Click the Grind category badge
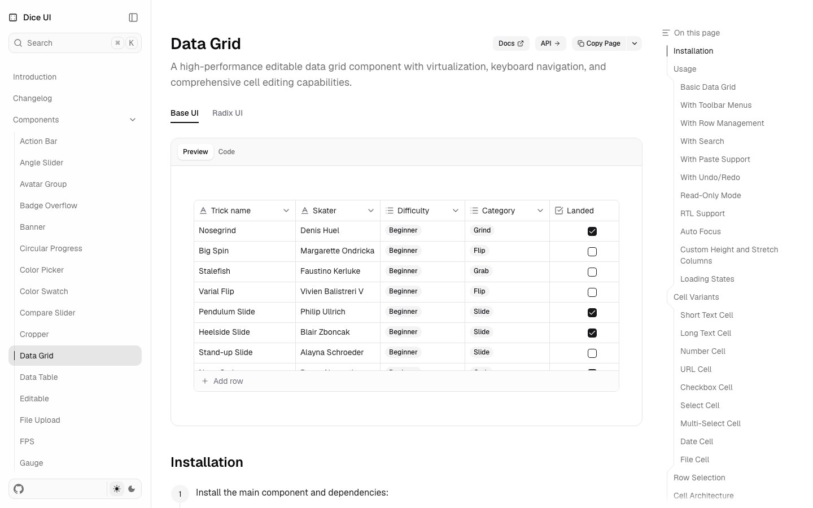The width and height of the screenshot is (813, 508). (x=482, y=230)
